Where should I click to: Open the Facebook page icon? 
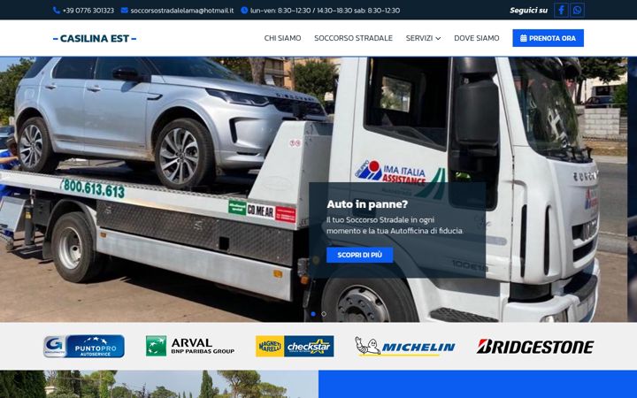pos(561,10)
